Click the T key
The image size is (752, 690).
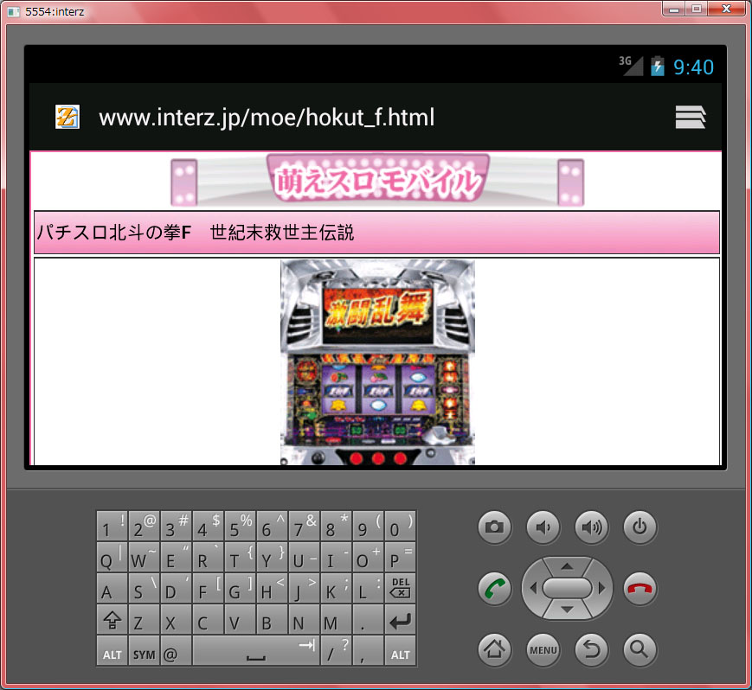click(x=241, y=557)
